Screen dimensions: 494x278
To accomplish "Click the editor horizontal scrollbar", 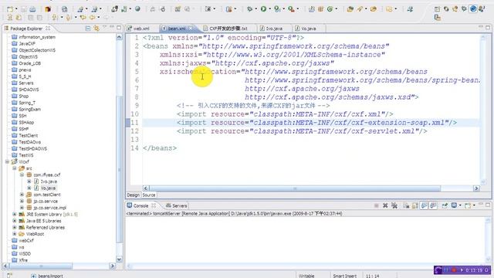I will tap(295, 188).
